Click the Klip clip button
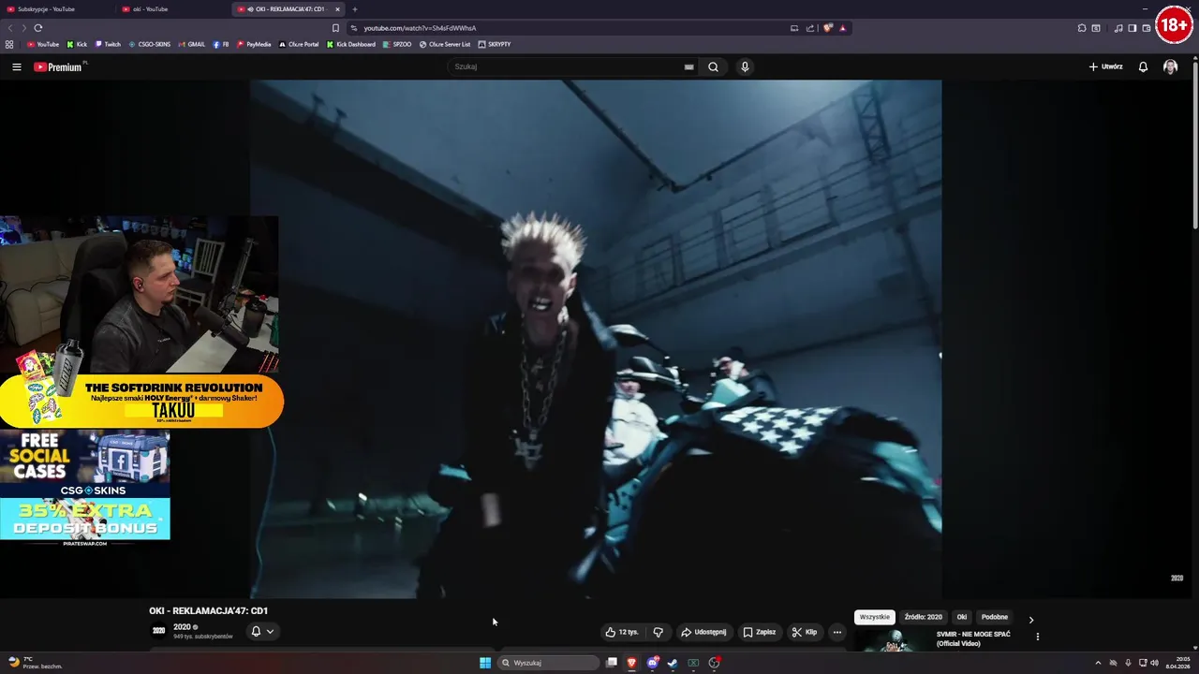 coord(805,632)
